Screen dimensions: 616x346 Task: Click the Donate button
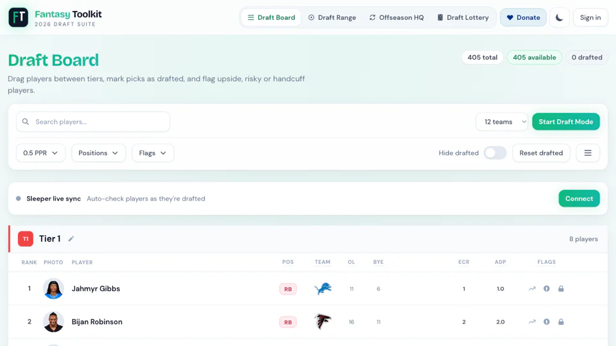pos(523,17)
